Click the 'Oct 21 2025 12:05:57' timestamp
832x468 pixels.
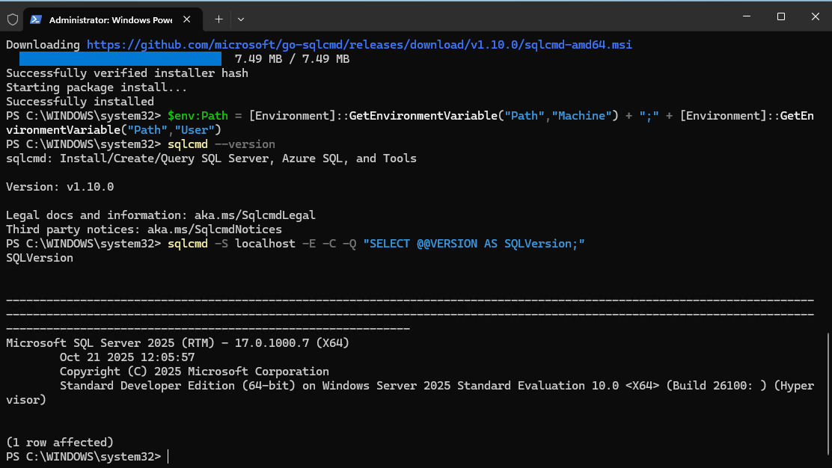pyautogui.click(x=126, y=357)
